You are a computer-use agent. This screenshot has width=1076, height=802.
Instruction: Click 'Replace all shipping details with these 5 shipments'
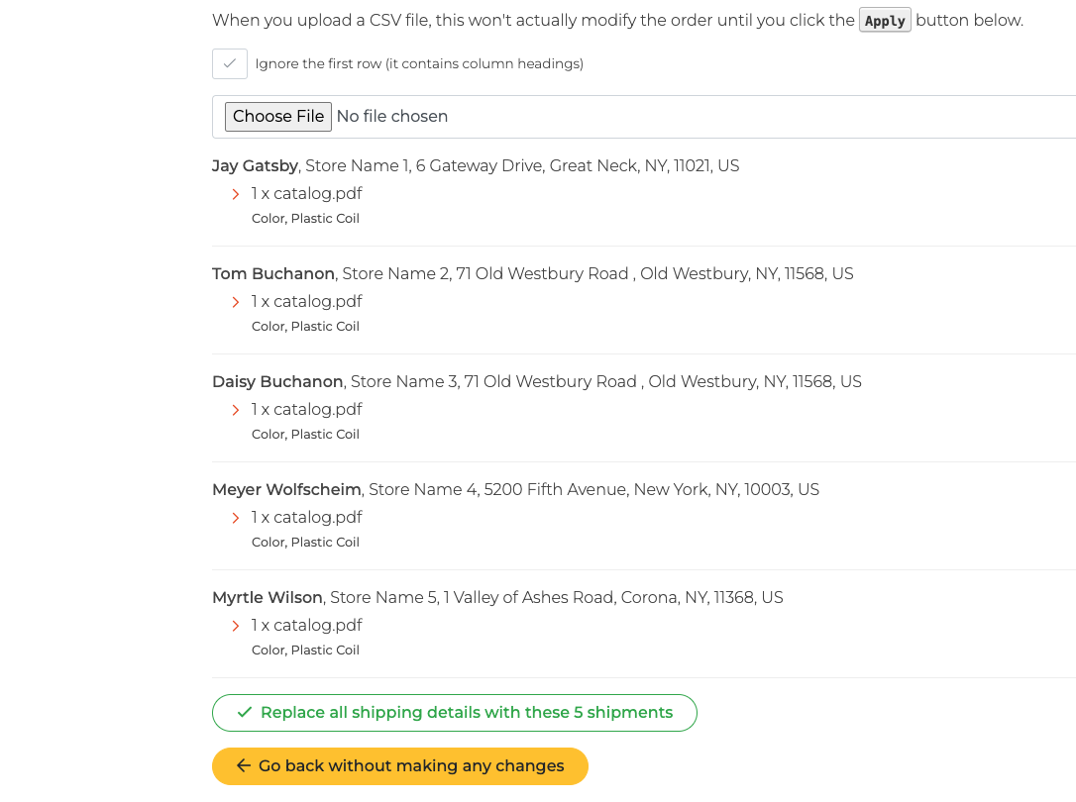coord(455,713)
